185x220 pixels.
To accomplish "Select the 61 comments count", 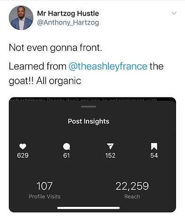I will pyautogui.click(x=66, y=156).
